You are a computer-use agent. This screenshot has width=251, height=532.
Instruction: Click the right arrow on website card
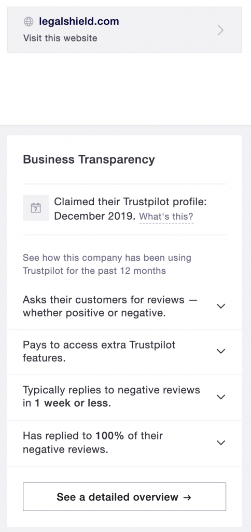click(x=220, y=30)
